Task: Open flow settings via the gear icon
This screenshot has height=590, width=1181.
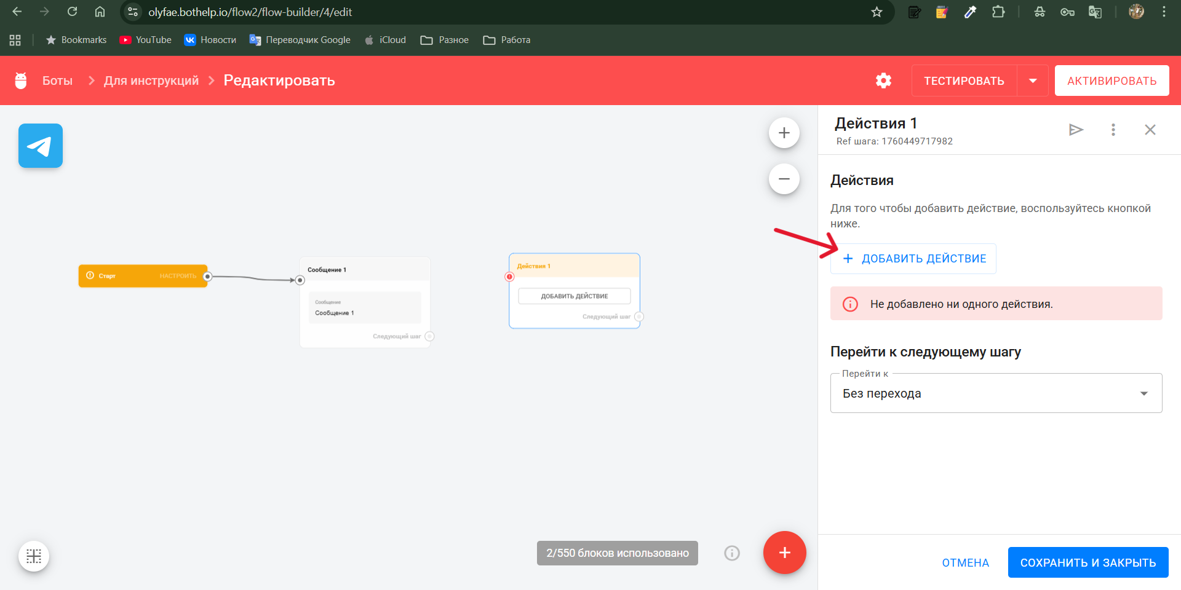Action: click(883, 81)
